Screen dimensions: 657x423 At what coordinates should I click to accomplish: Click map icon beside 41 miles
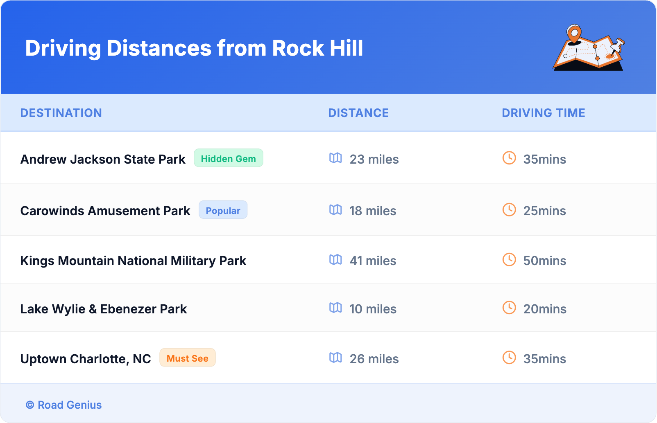coord(335,259)
